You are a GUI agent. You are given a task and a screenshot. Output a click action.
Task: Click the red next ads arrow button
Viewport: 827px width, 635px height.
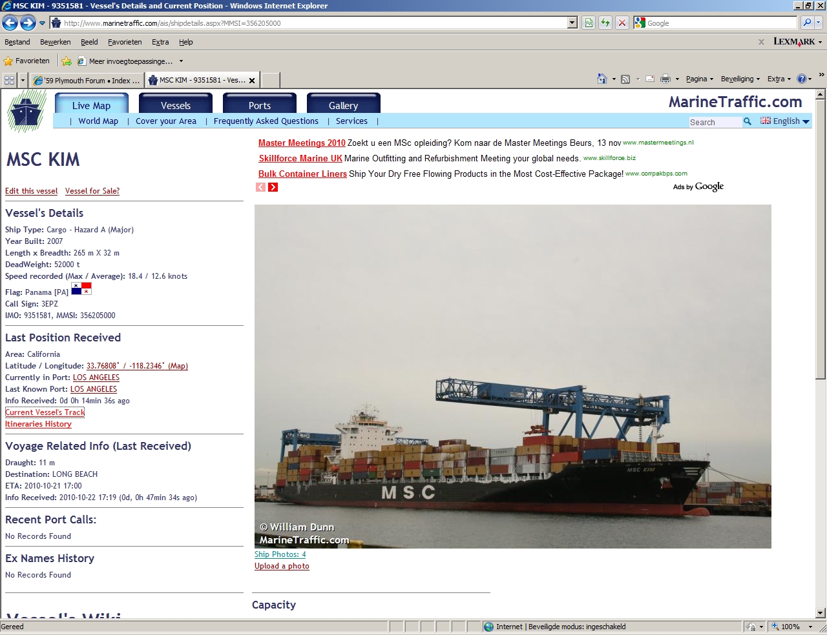pyautogui.click(x=273, y=187)
